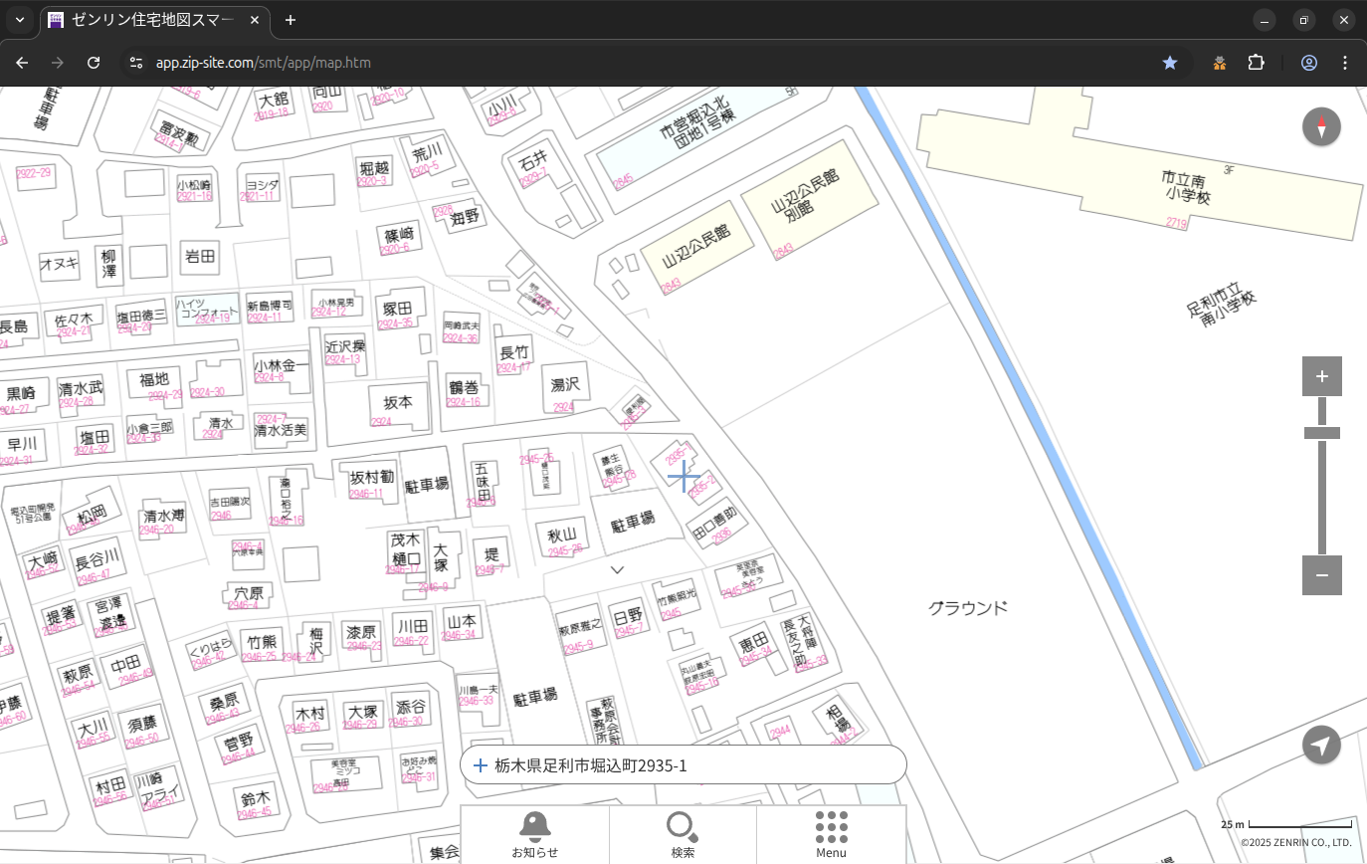Open the Chrome three-dot menu
The height and width of the screenshot is (864, 1367).
pos(1345,63)
